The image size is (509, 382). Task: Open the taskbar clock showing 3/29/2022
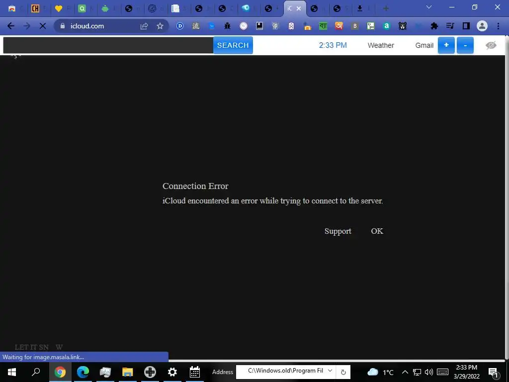click(x=466, y=372)
